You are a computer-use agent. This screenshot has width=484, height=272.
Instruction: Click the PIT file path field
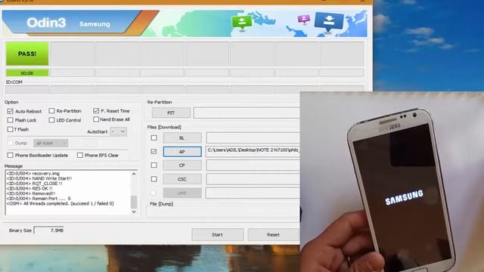click(x=247, y=113)
